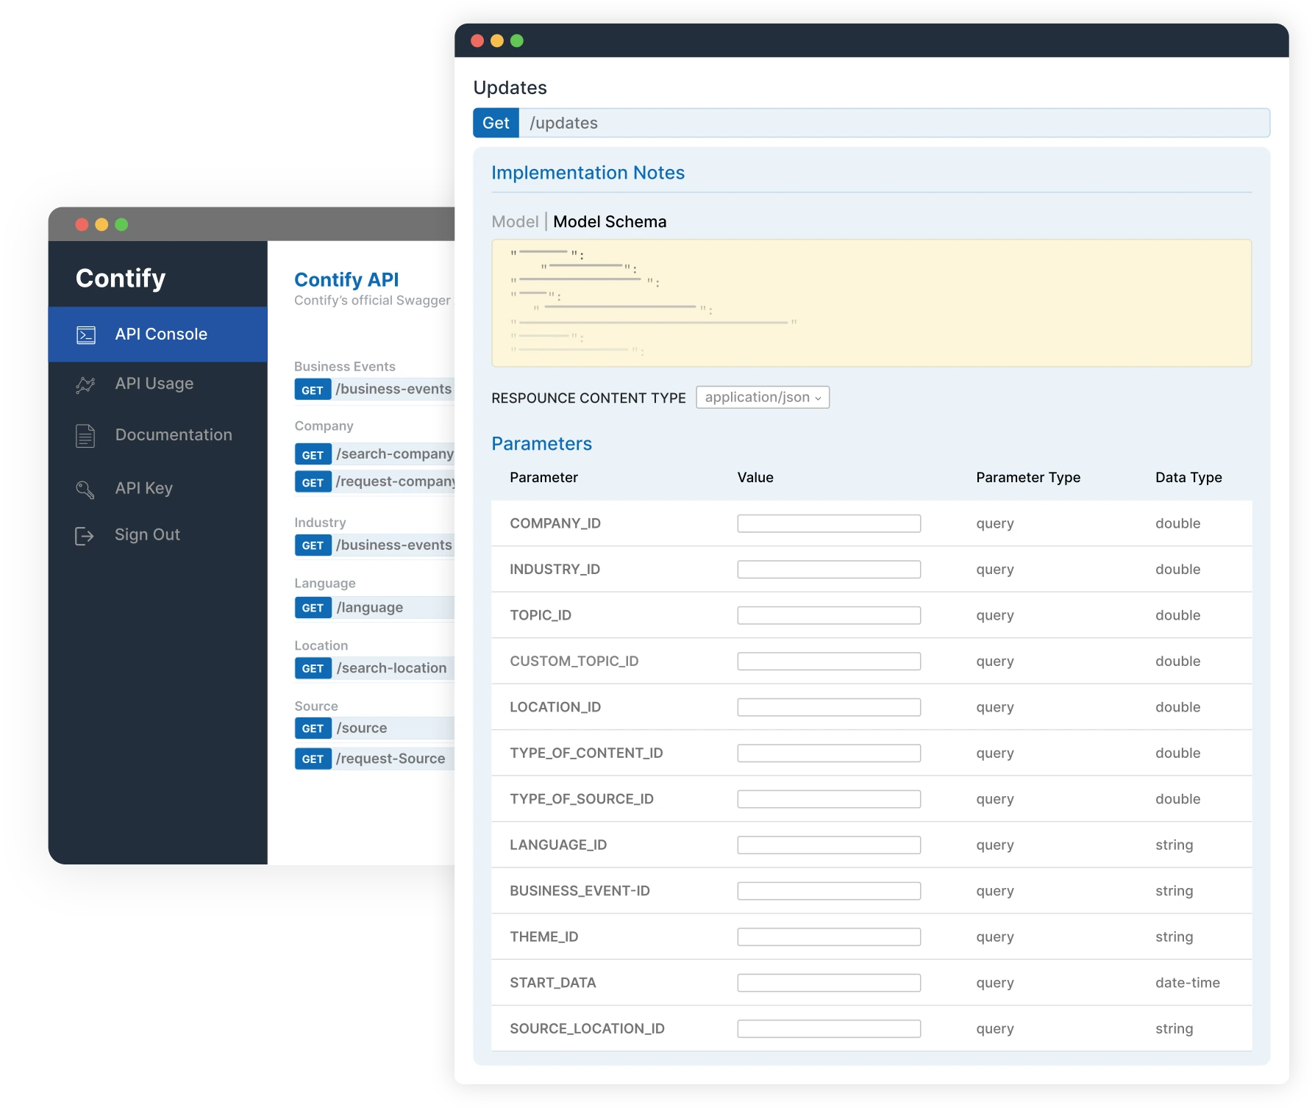Screen dimensions: 1312x1107
Task: Click GET button for /request-company
Action: click(313, 482)
